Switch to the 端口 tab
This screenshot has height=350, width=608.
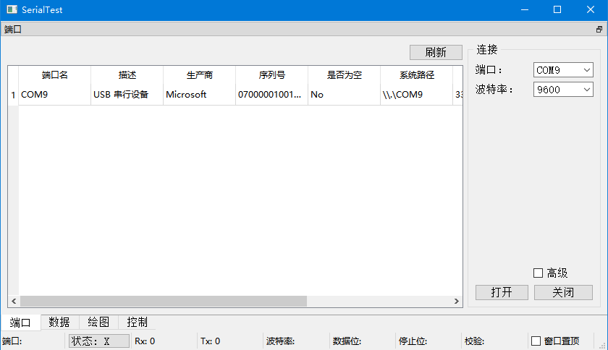(x=20, y=323)
